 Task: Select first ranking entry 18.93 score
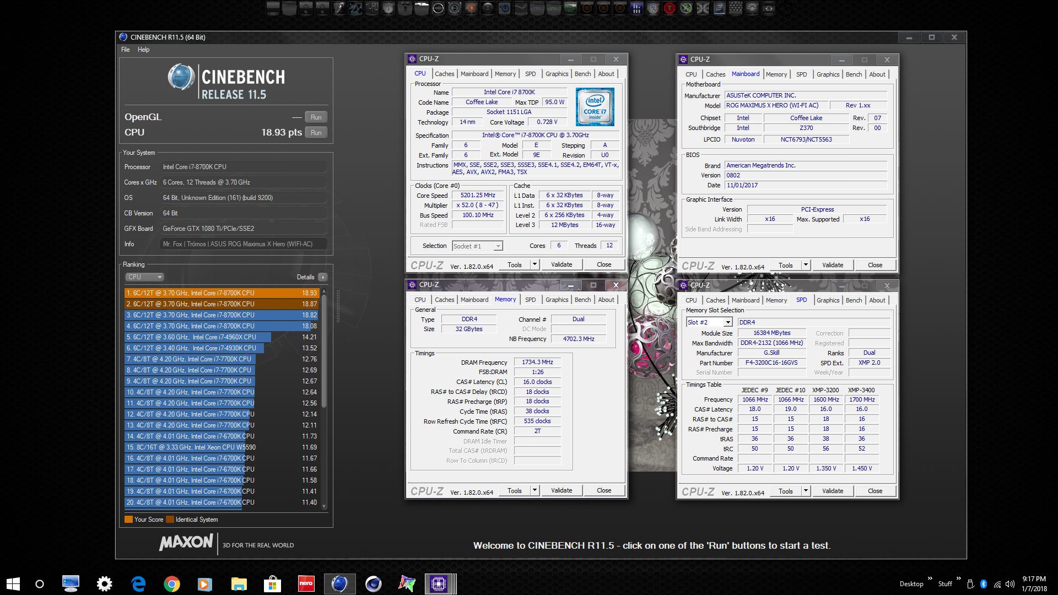[x=222, y=293]
